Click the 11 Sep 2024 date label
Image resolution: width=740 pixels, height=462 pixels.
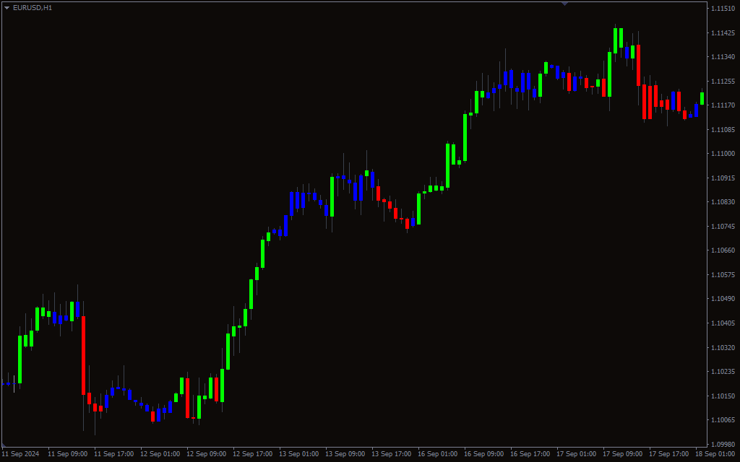(x=22, y=454)
